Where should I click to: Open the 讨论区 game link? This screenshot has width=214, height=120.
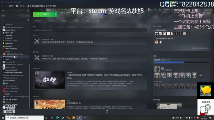pyautogui.click(x=76, y=21)
